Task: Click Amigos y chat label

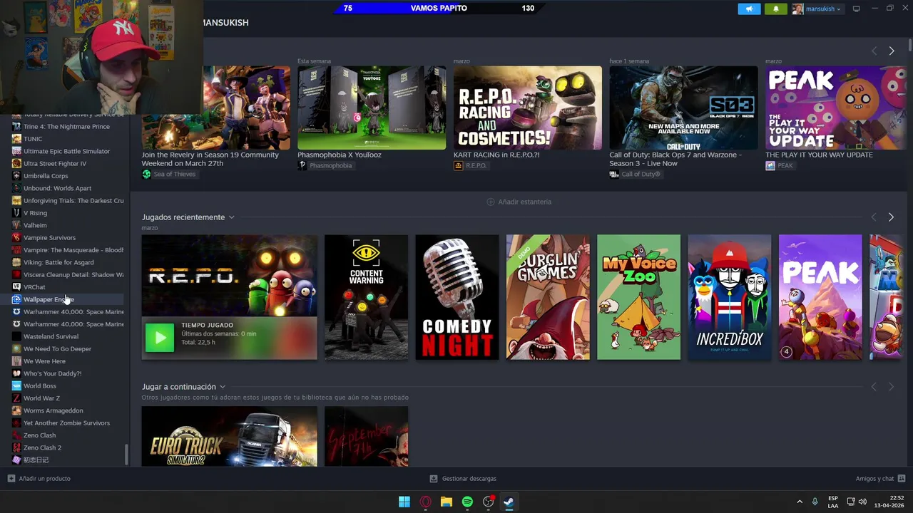Action: click(x=875, y=478)
